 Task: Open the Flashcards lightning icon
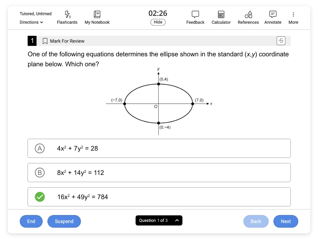tap(67, 14)
